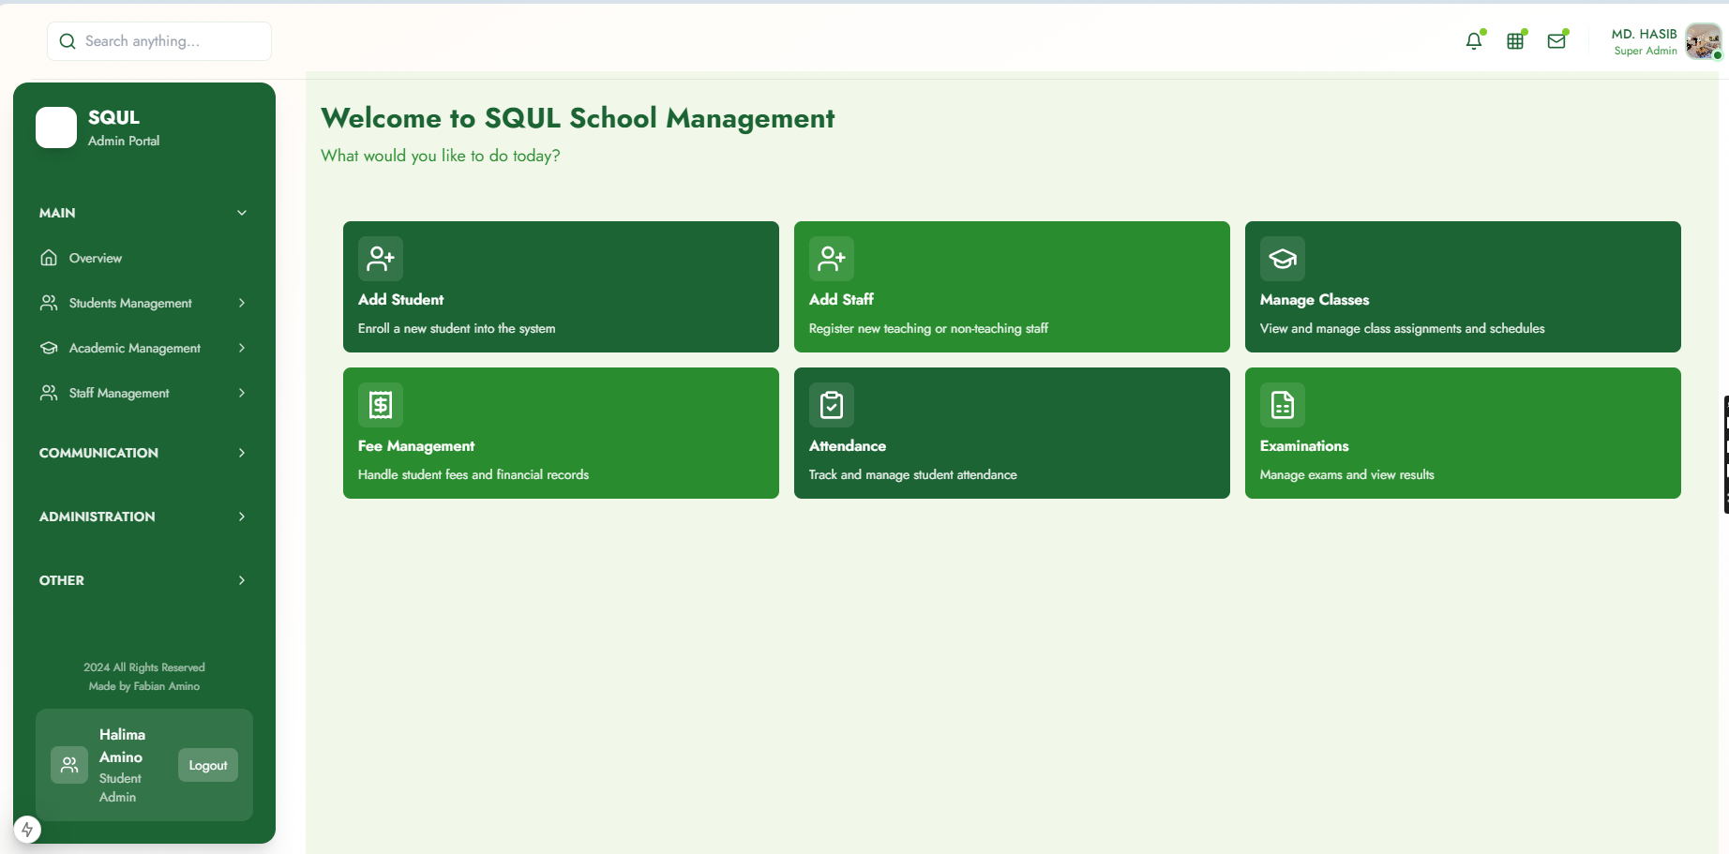Expand the COMMUNICATION section arrow
The image size is (1729, 854).
click(x=242, y=453)
